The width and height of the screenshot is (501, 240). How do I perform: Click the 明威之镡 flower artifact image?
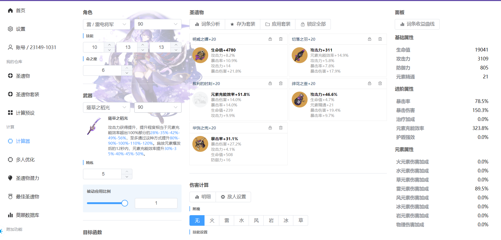[x=200, y=55]
